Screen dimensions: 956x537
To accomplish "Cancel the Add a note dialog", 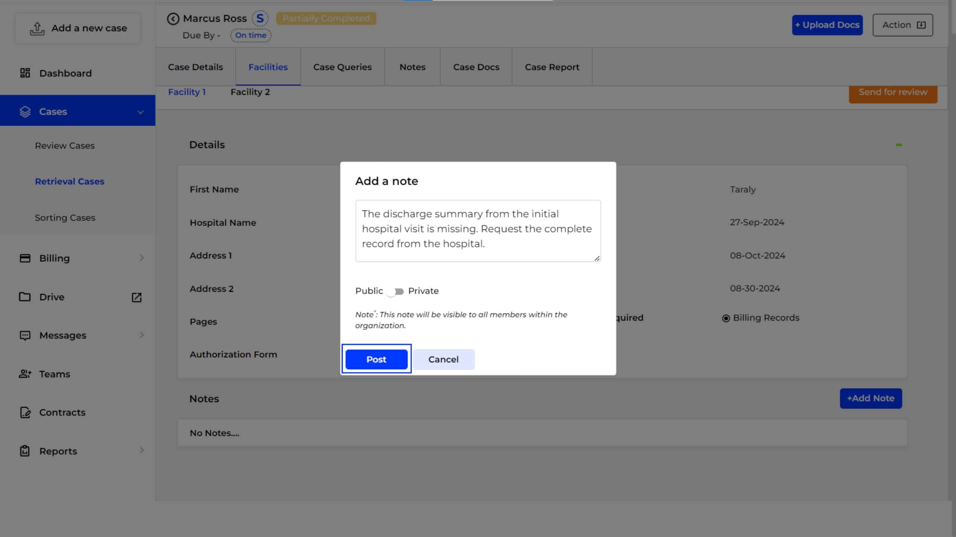I will pos(444,359).
